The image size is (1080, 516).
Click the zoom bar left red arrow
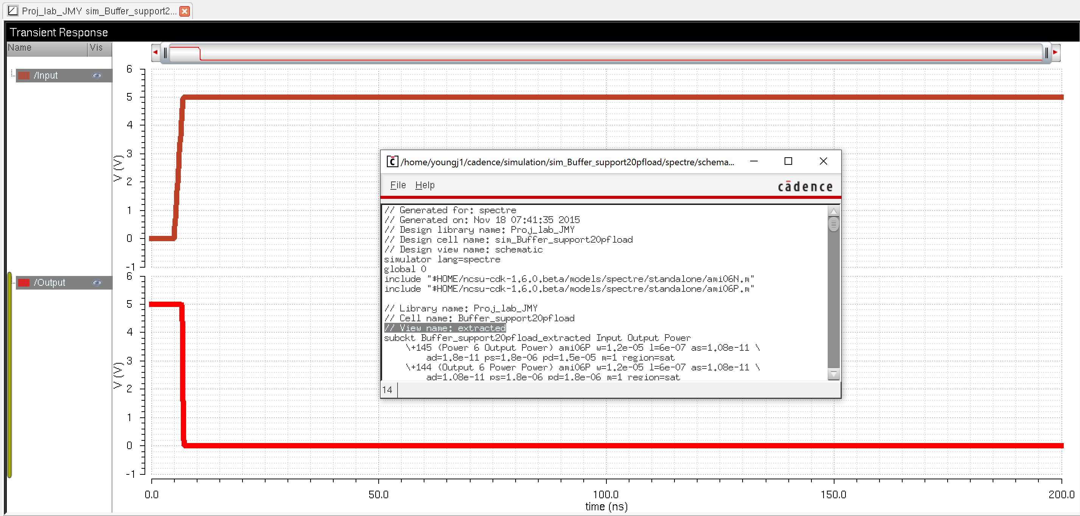[155, 52]
